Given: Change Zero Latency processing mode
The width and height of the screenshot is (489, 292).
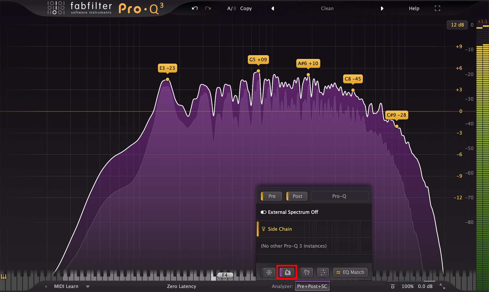Looking at the screenshot, I should click(182, 286).
